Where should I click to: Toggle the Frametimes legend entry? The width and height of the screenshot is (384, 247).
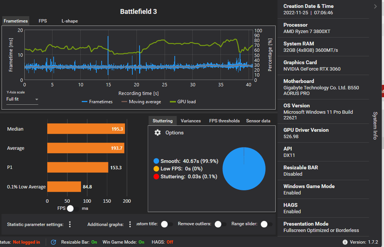tap(97, 102)
